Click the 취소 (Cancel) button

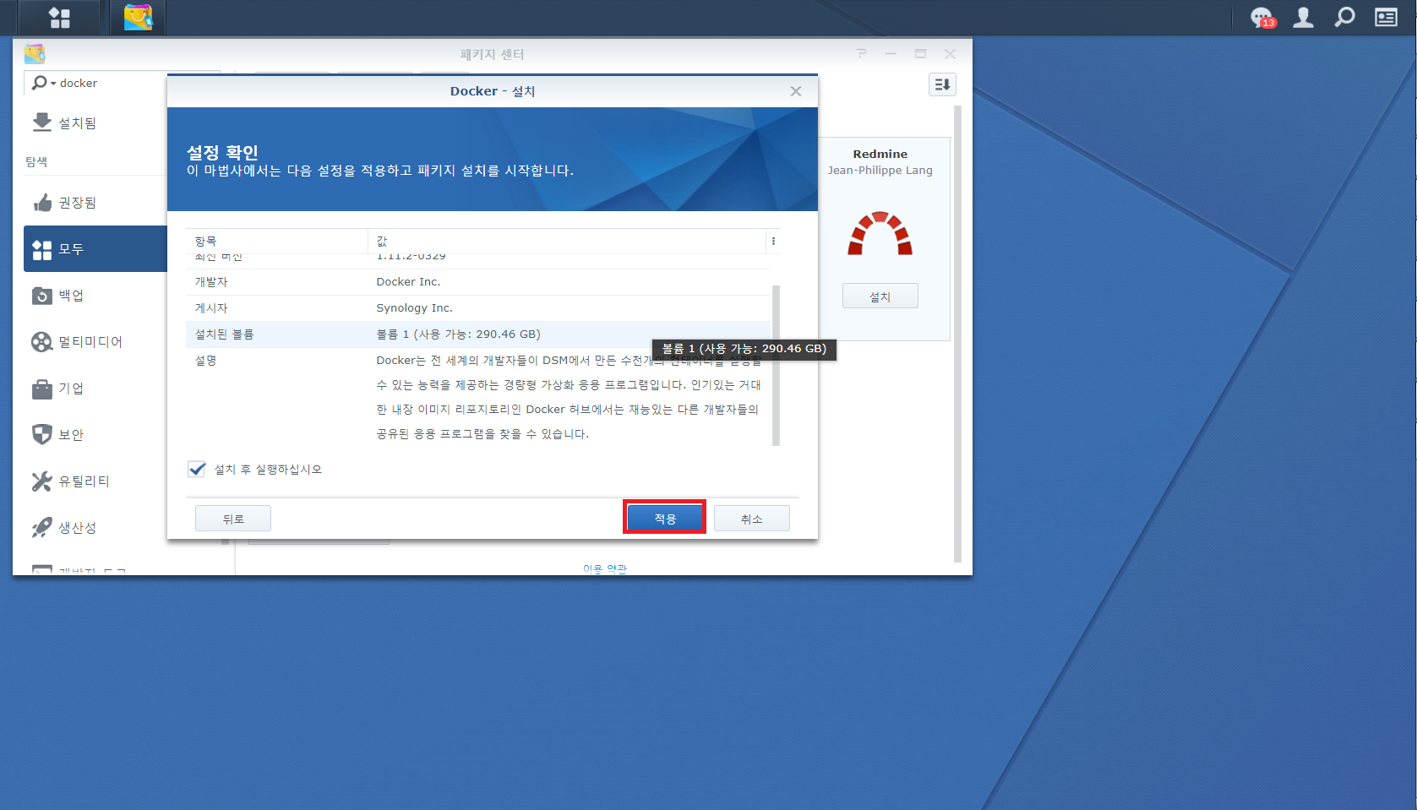click(x=751, y=519)
